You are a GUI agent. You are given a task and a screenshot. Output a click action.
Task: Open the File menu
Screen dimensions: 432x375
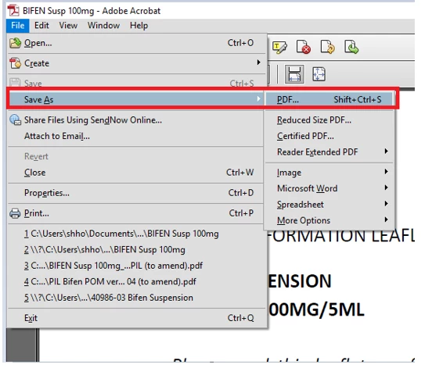pyautogui.click(x=18, y=26)
